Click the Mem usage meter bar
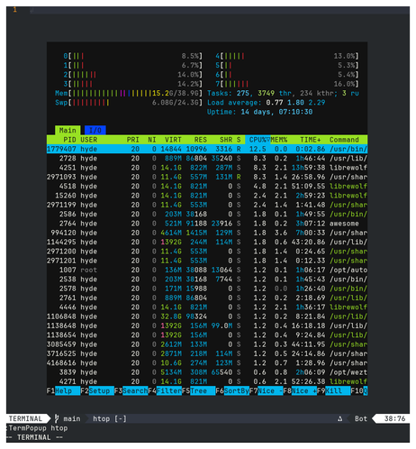 pyautogui.click(x=129, y=93)
